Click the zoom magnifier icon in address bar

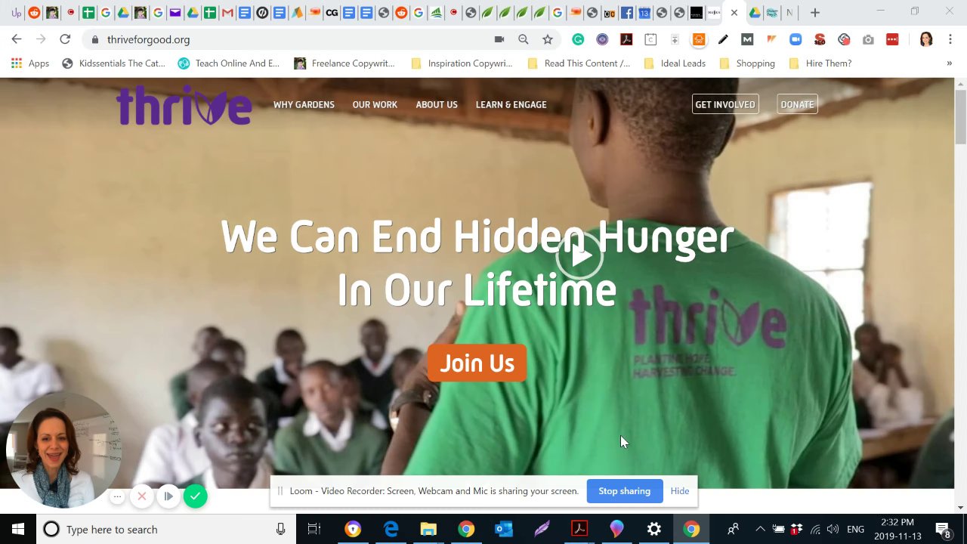coord(523,39)
